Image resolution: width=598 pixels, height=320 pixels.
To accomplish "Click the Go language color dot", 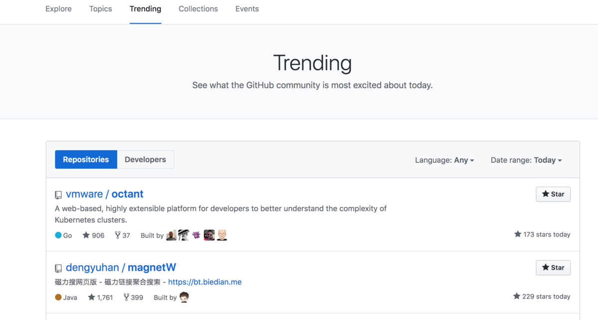I will point(58,235).
